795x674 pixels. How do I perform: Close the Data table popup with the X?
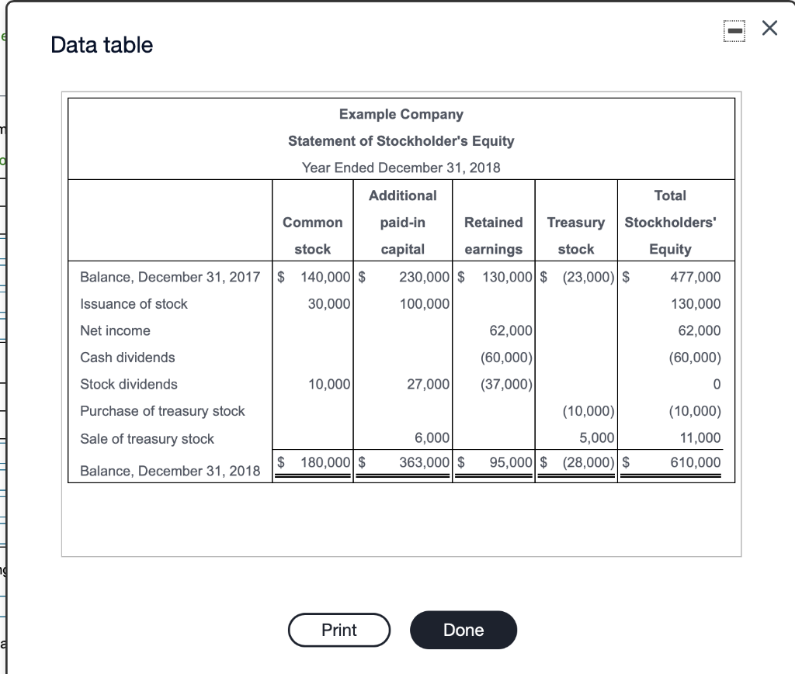pos(769,27)
